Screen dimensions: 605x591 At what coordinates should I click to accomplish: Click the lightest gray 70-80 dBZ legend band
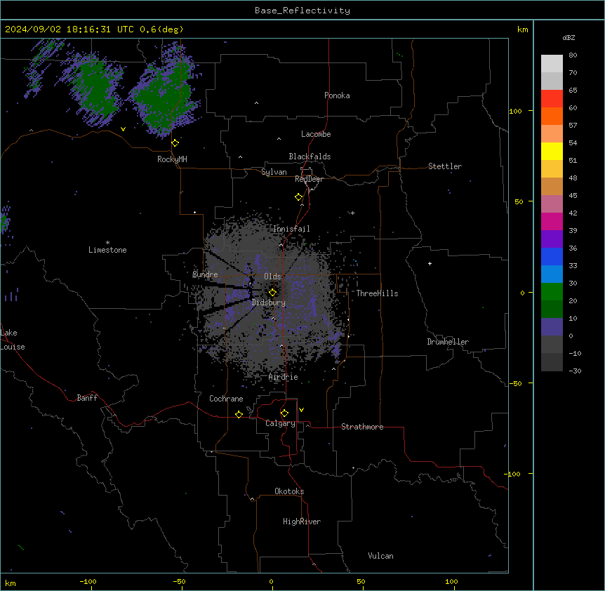[x=552, y=64]
